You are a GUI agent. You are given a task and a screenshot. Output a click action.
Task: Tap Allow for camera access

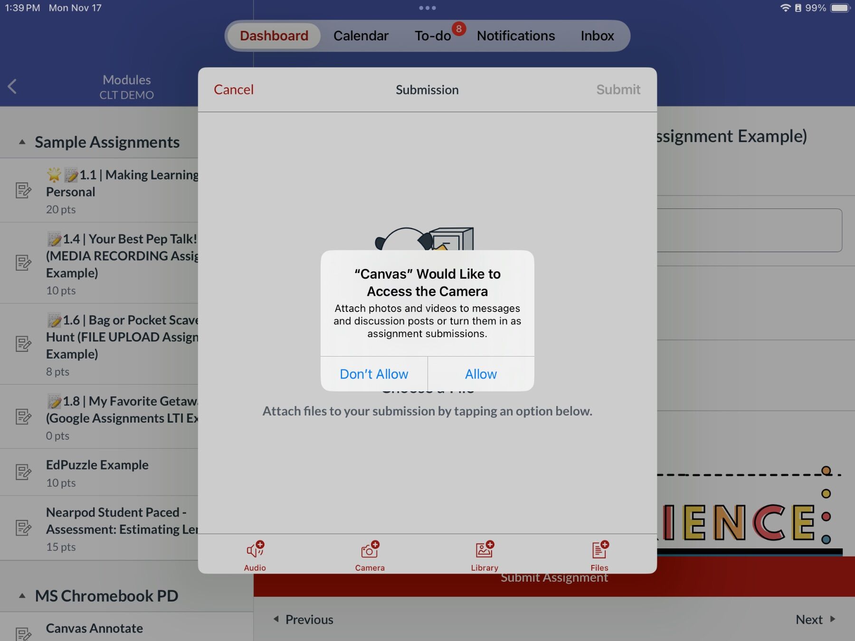[x=481, y=374]
